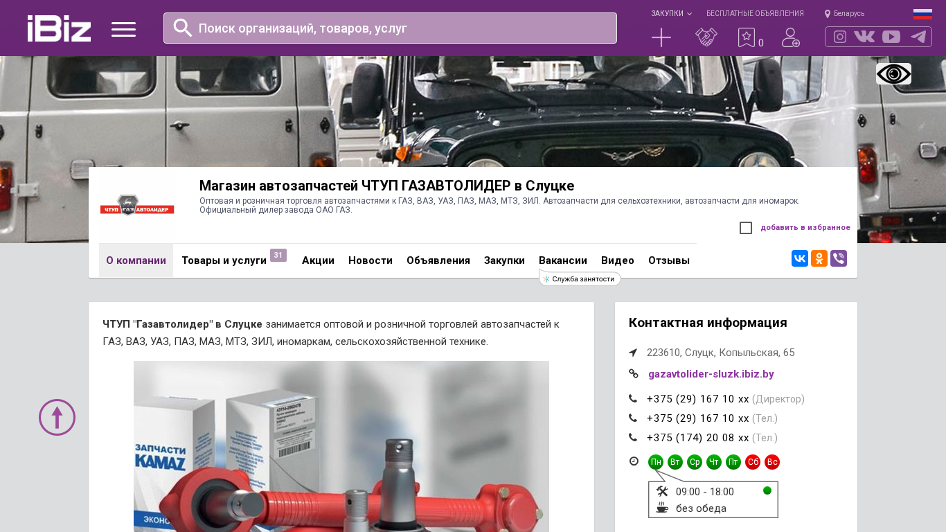
Task: Click the working hours clock icon
Action: (x=634, y=461)
